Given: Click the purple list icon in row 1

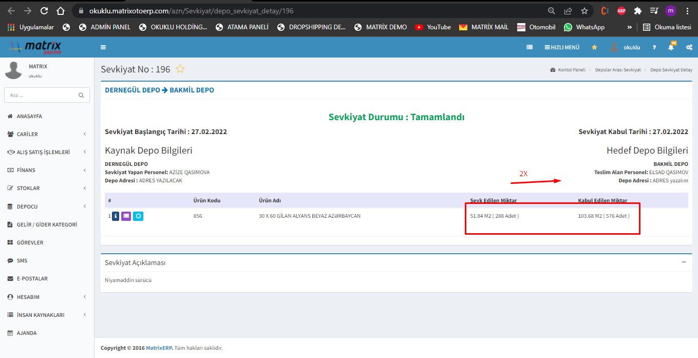Looking at the screenshot, I should [x=126, y=216].
